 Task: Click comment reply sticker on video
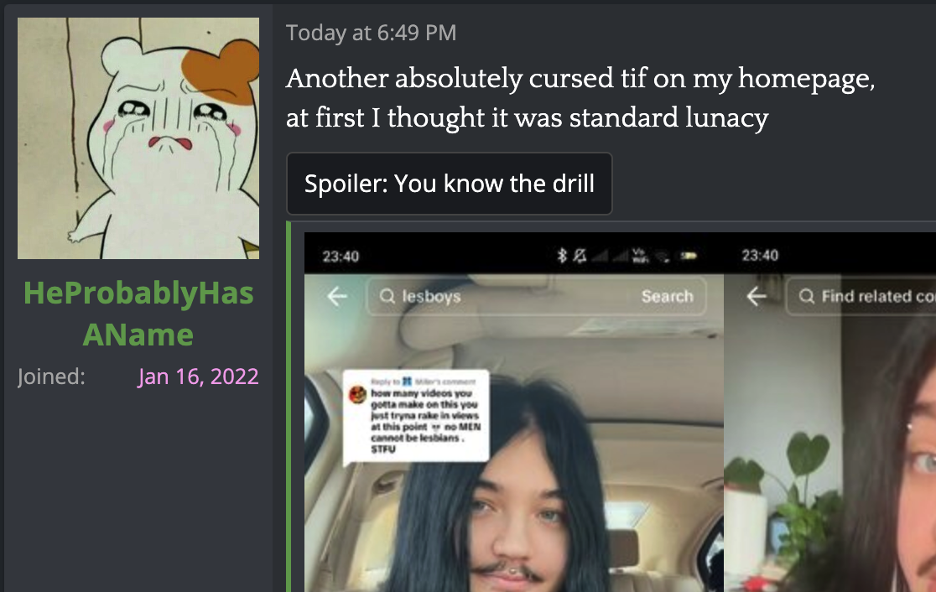(417, 415)
